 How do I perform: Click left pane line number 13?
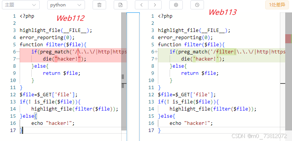click(13, 102)
